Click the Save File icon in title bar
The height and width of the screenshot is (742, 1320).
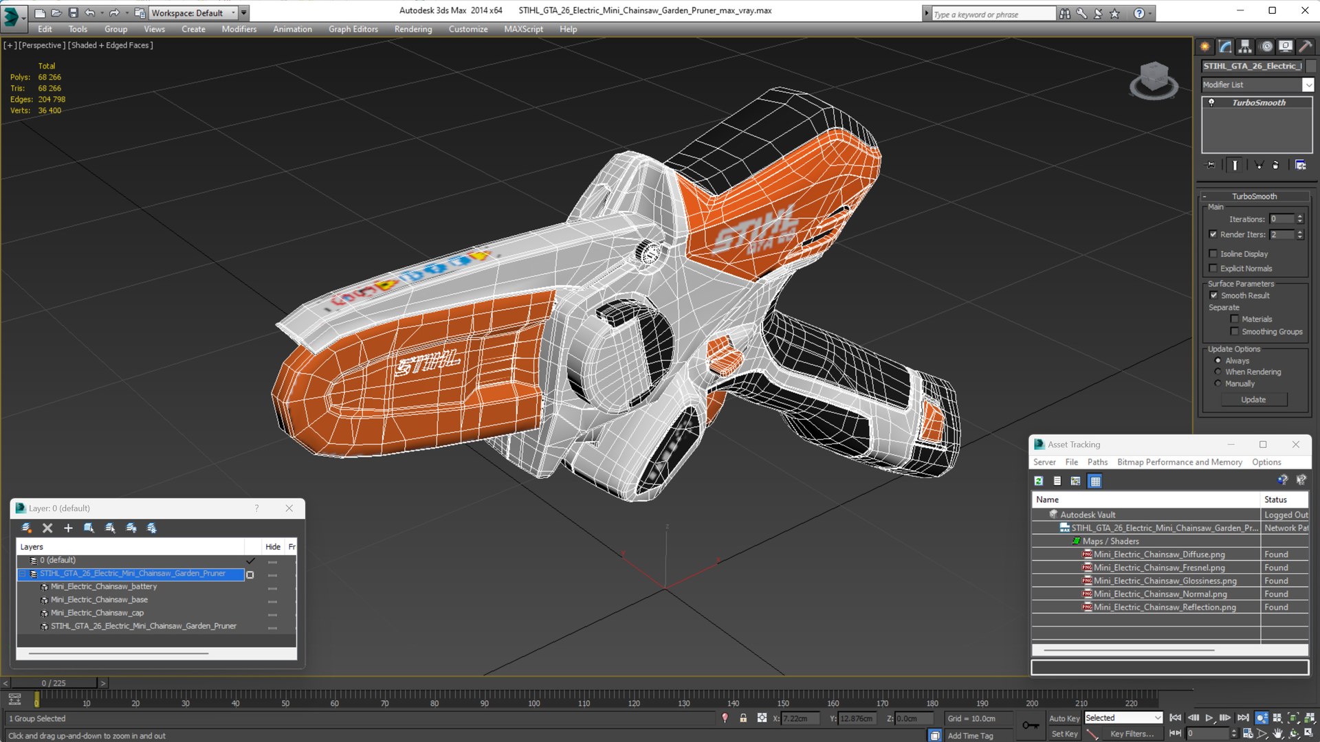74,12
